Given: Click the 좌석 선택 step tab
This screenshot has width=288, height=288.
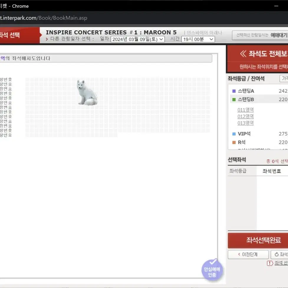Looking at the screenshot, I should click(20, 35).
